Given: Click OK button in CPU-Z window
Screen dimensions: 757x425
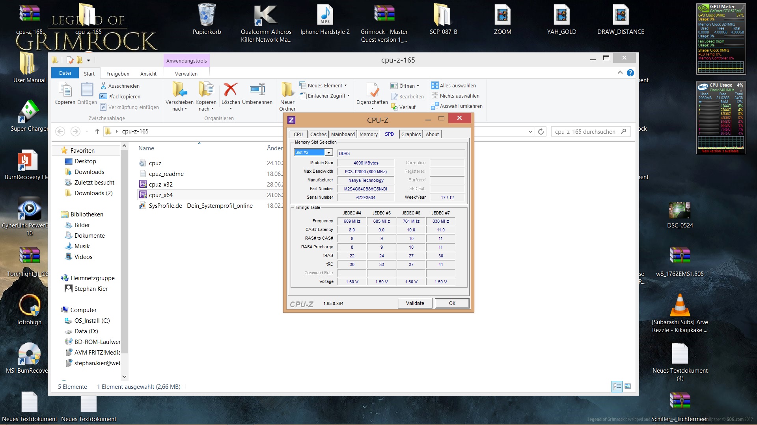Looking at the screenshot, I should tap(452, 303).
